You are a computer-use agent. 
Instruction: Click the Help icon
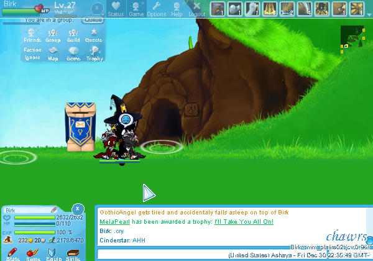pyautogui.click(x=177, y=9)
